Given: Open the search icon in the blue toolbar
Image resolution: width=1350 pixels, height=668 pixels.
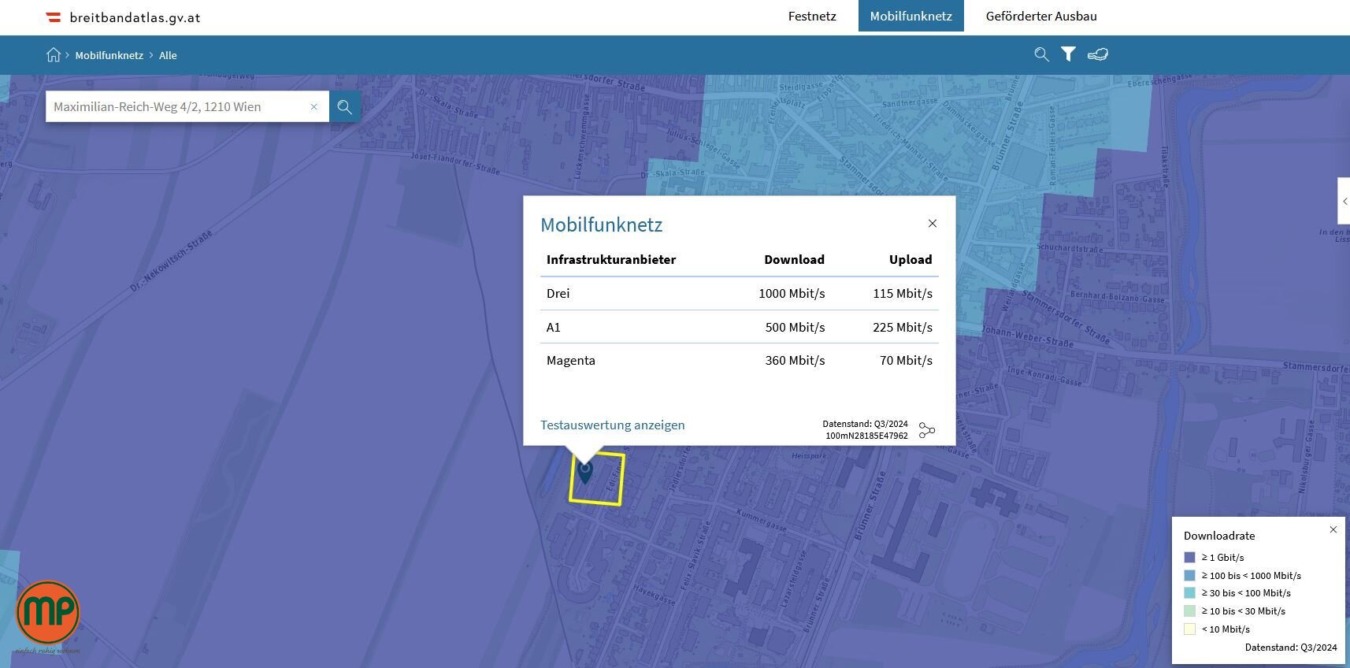Looking at the screenshot, I should [1041, 54].
